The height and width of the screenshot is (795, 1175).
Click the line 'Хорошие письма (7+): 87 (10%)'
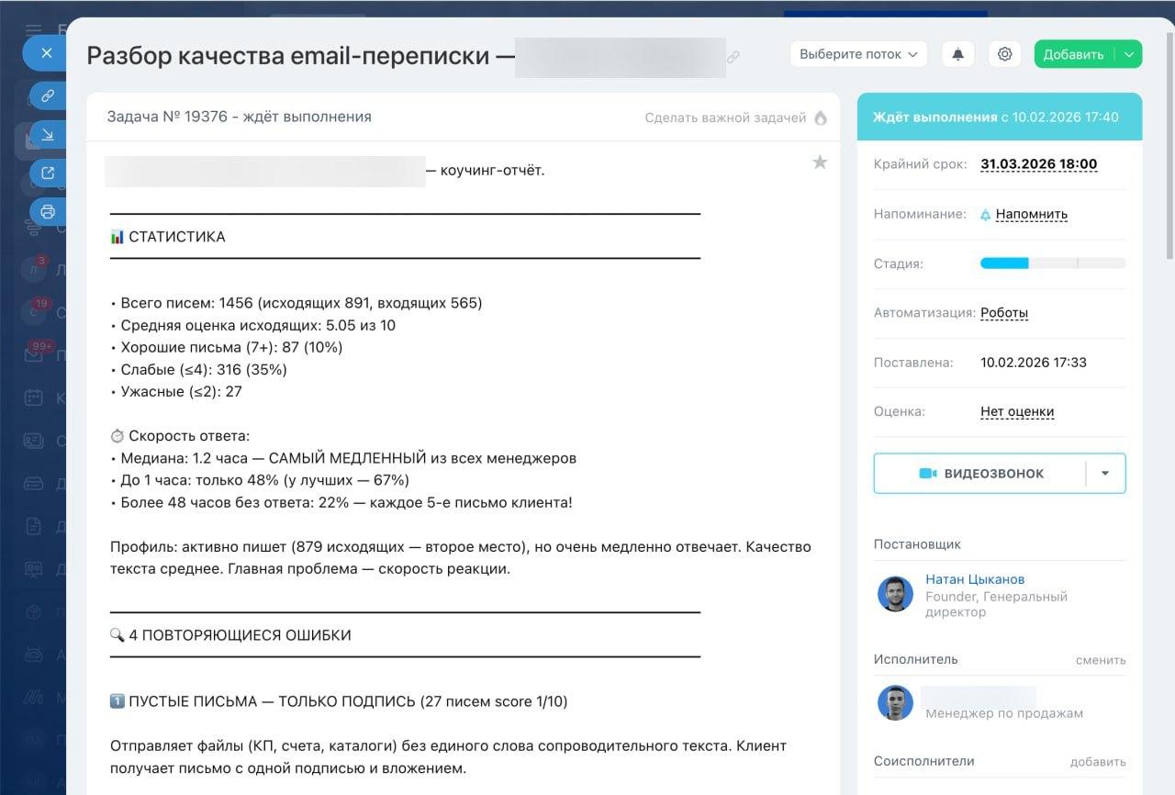pyautogui.click(x=226, y=347)
